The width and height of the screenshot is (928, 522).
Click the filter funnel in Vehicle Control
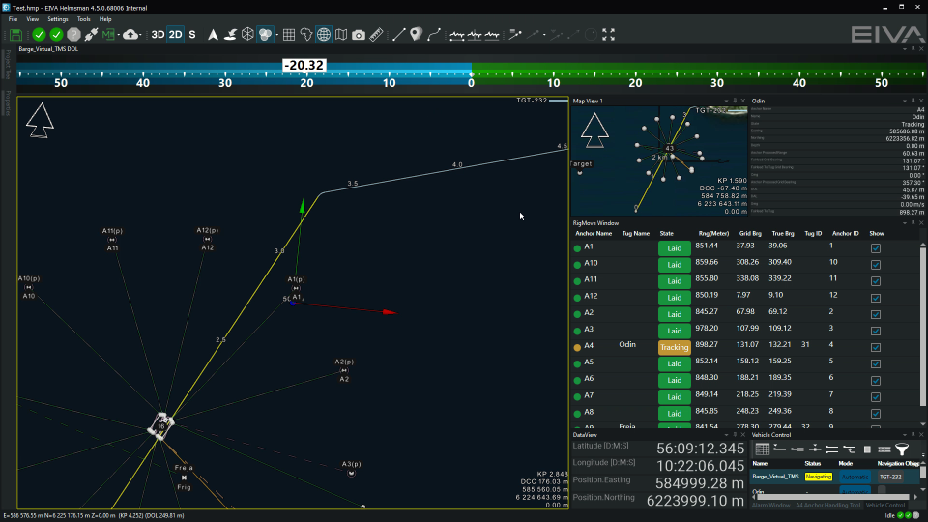pos(901,449)
